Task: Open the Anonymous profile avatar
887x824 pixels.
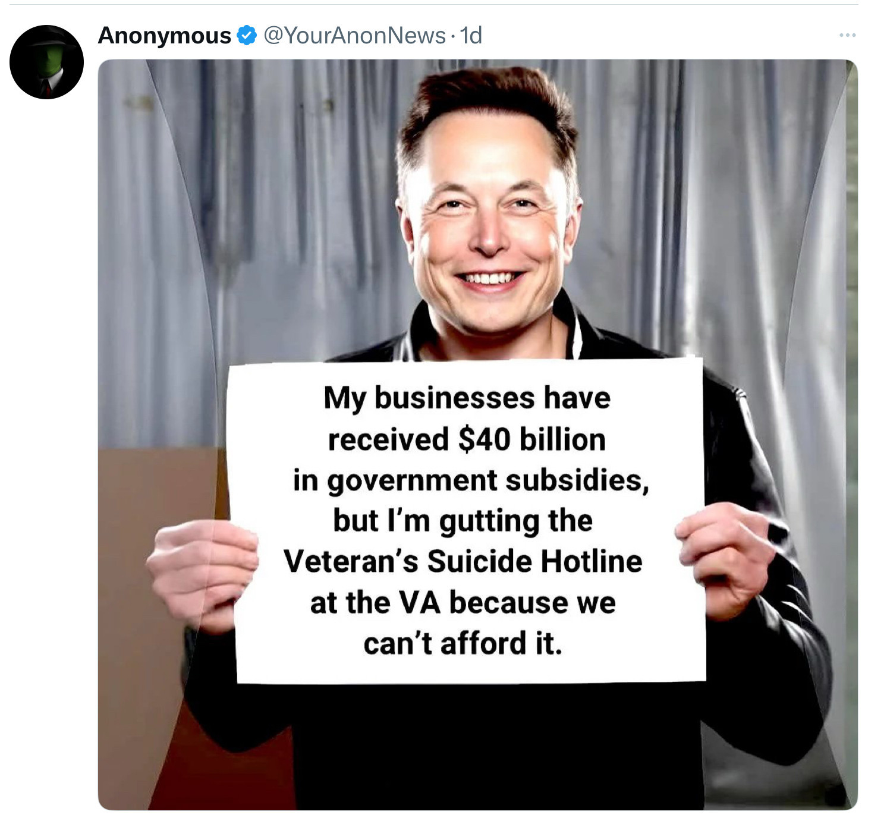Action: pyautogui.click(x=46, y=62)
